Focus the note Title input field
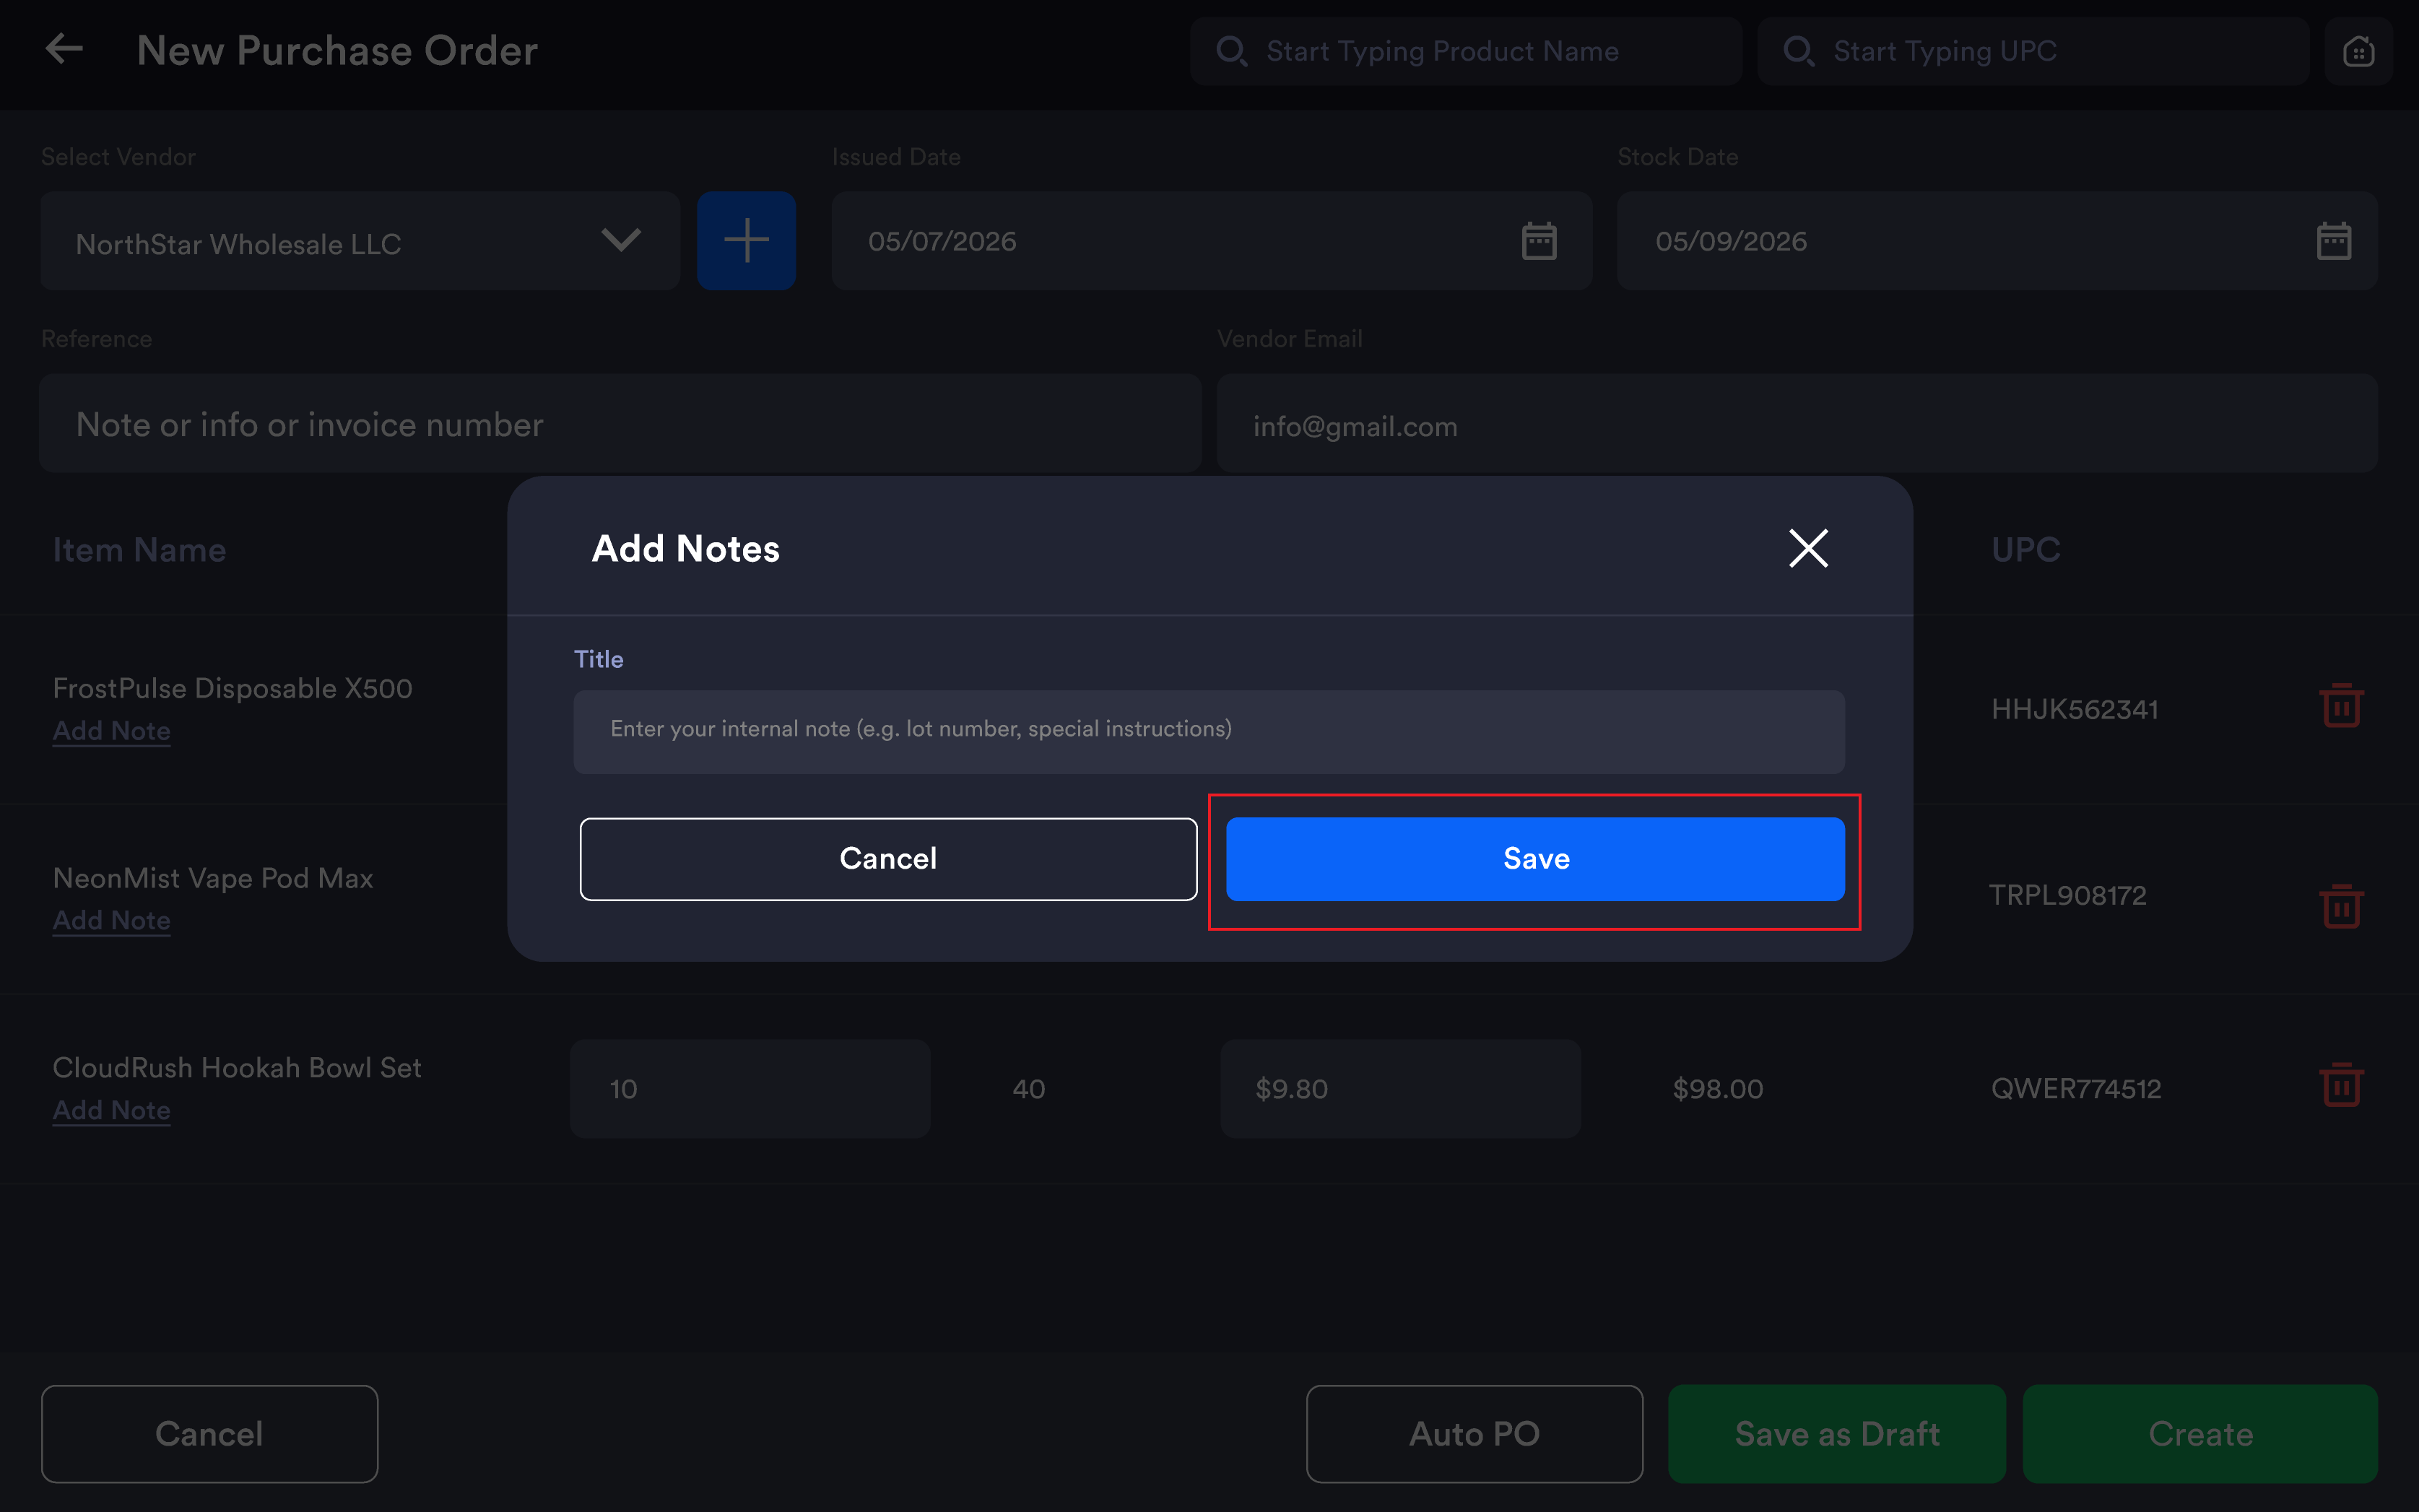Viewport: 2419px width, 1512px height. (1209, 731)
